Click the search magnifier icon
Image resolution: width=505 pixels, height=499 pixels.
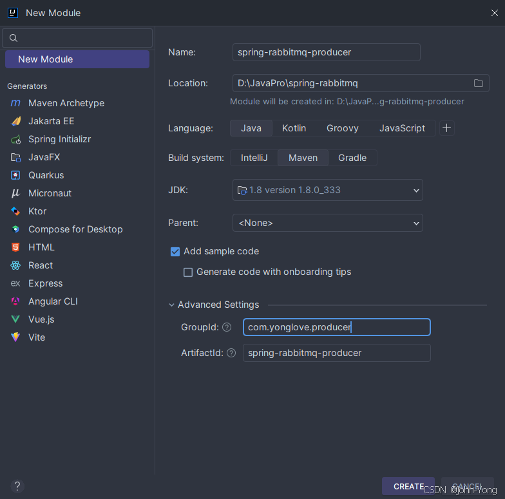coord(14,38)
